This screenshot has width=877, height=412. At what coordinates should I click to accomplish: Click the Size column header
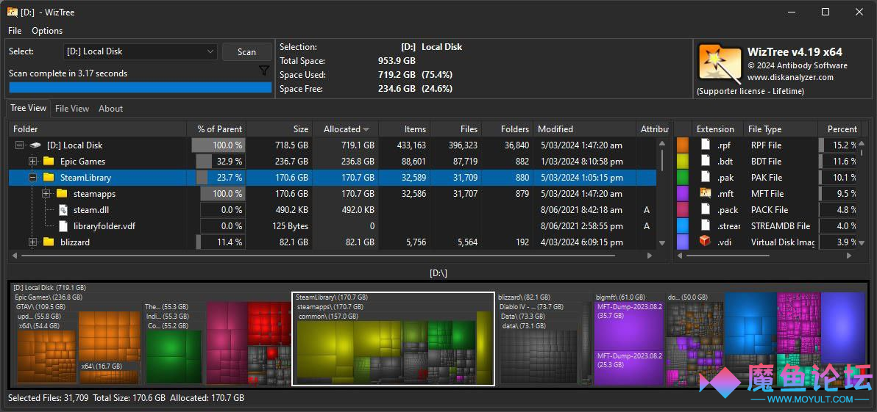[280, 129]
